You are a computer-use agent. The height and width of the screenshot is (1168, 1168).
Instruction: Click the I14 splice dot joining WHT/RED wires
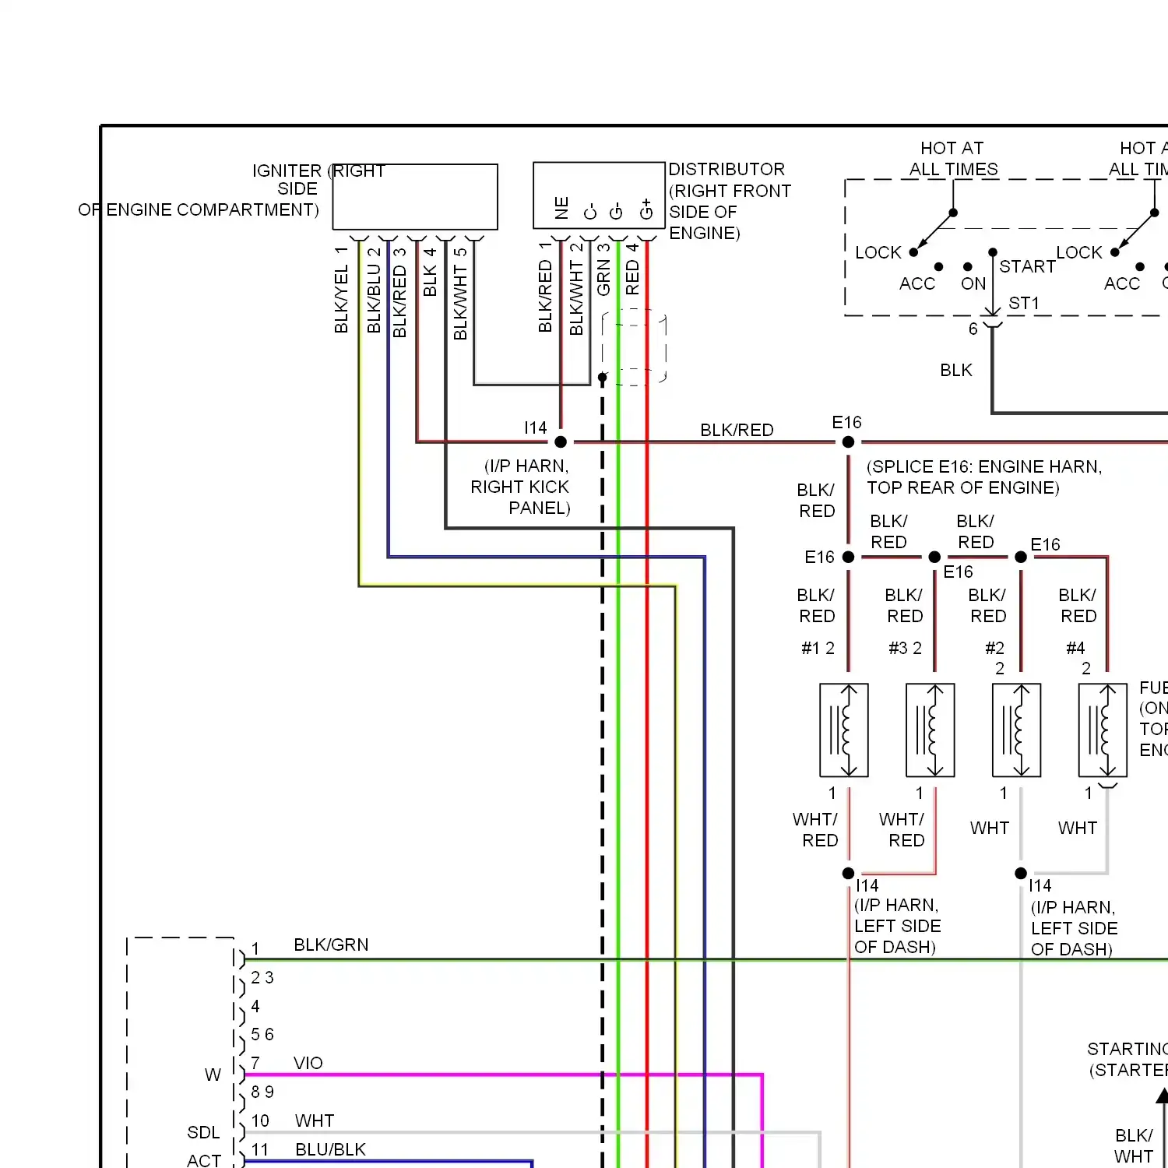849,874
